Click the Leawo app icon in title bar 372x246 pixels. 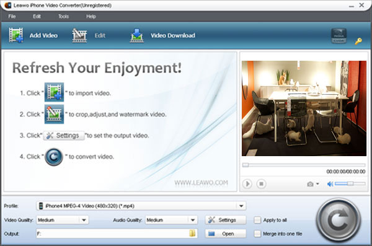click(x=8, y=5)
